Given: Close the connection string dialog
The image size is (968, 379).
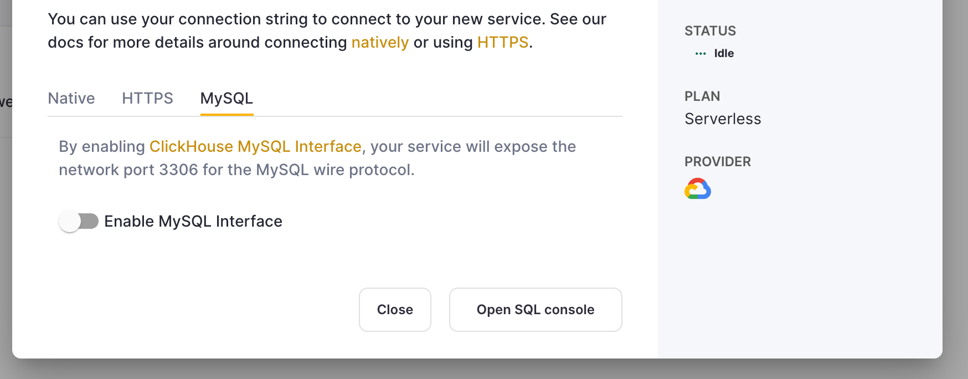Looking at the screenshot, I should [395, 309].
